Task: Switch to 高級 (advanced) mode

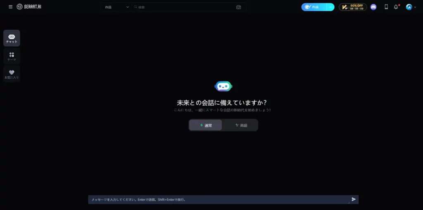Action: 241,125
